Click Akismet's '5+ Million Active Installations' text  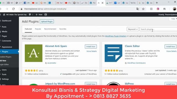(x=36, y=74)
